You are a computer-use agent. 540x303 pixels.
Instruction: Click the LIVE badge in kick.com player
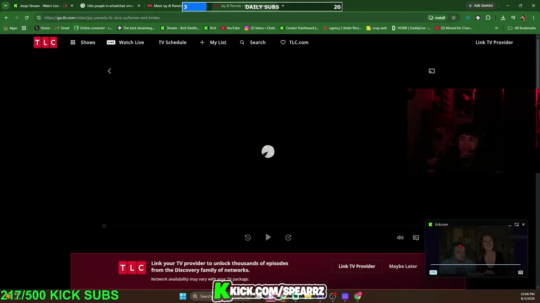(x=433, y=272)
